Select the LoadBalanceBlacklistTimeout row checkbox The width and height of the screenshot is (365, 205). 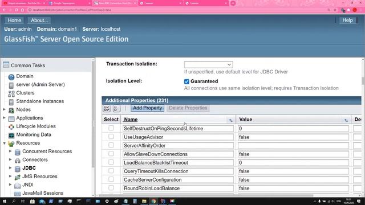pyautogui.click(x=111, y=162)
